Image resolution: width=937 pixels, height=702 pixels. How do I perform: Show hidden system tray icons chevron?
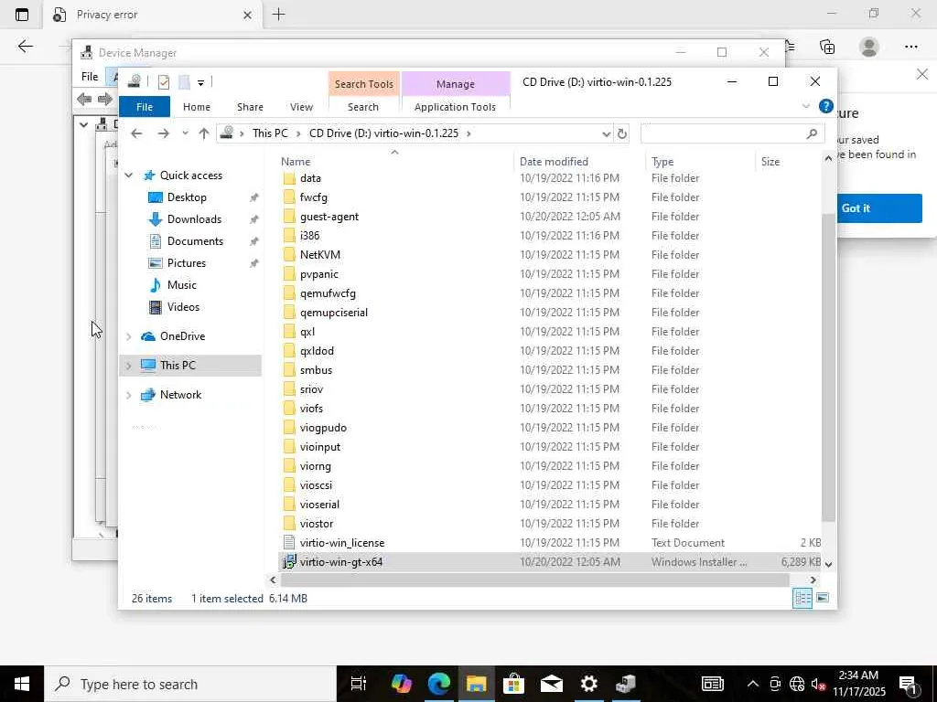click(753, 684)
